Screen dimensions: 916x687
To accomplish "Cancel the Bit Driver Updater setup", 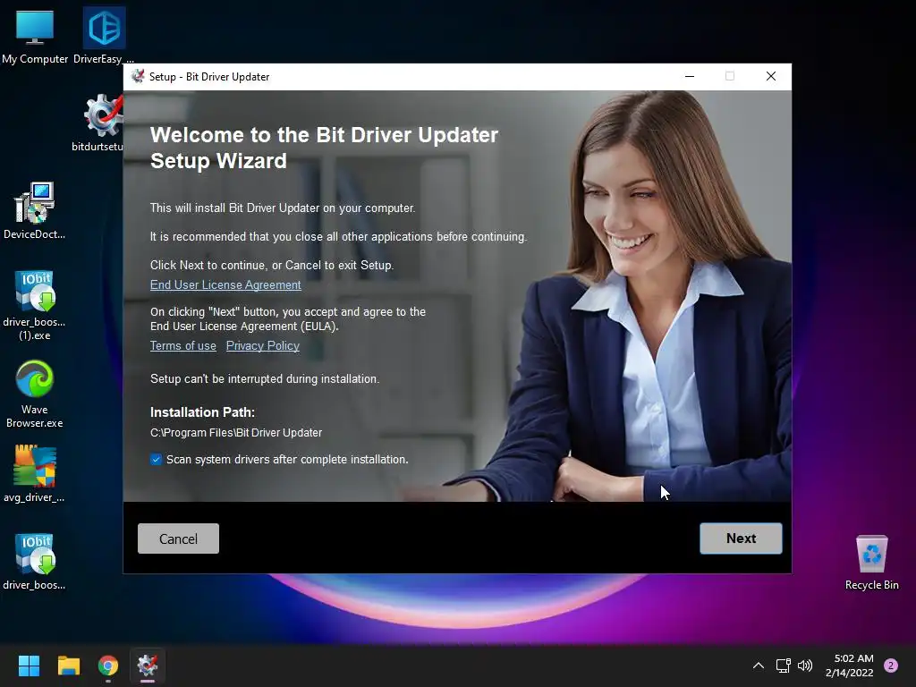I will [178, 539].
